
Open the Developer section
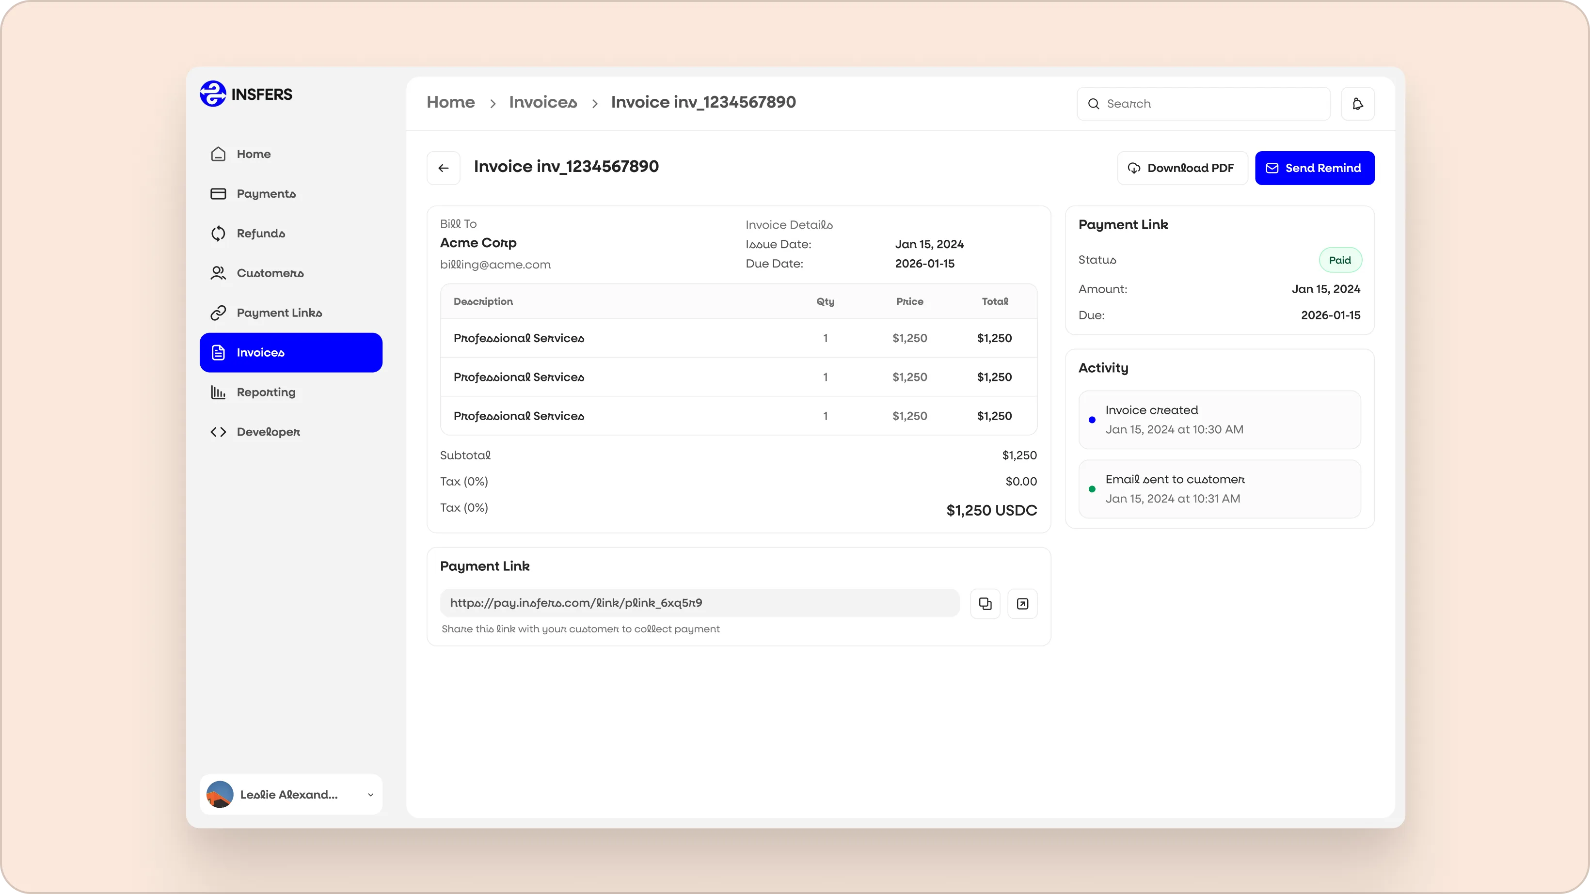coord(291,432)
